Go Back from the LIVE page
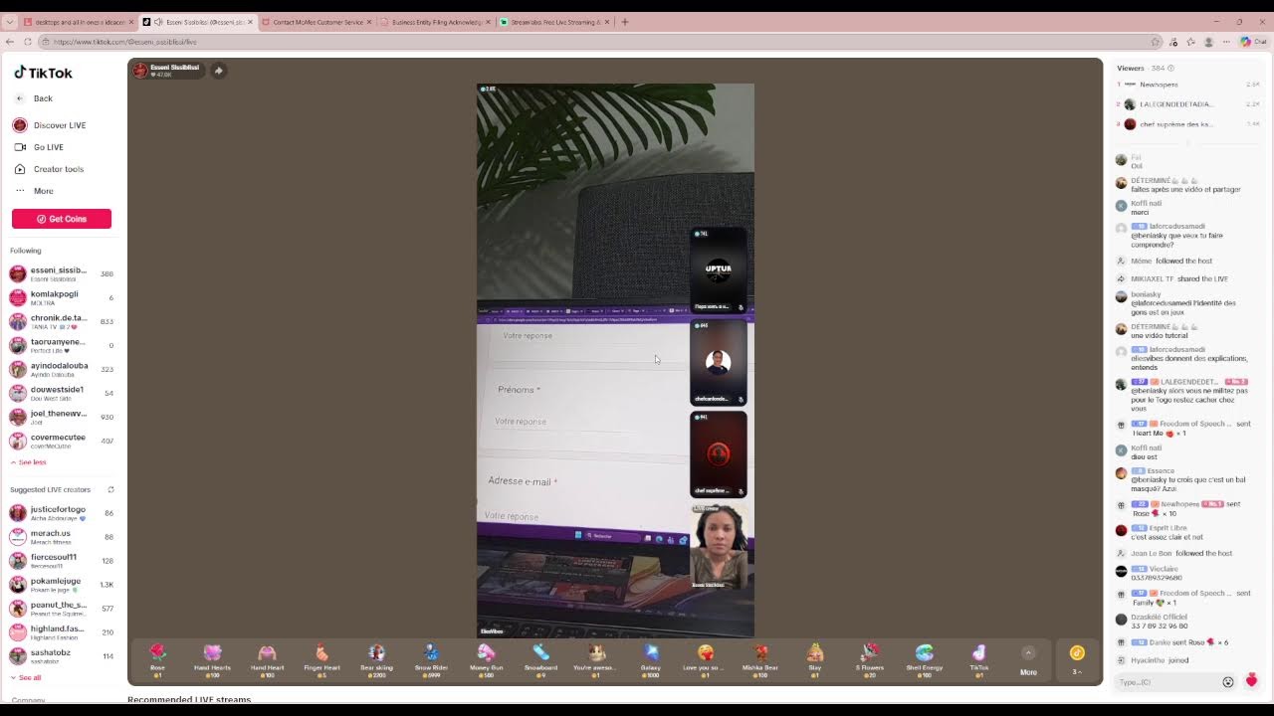This screenshot has width=1274, height=716. [x=43, y=98]
